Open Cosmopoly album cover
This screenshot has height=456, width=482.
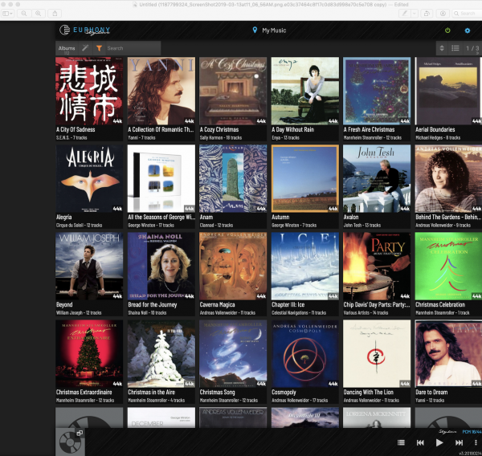[x=305, y=353]
